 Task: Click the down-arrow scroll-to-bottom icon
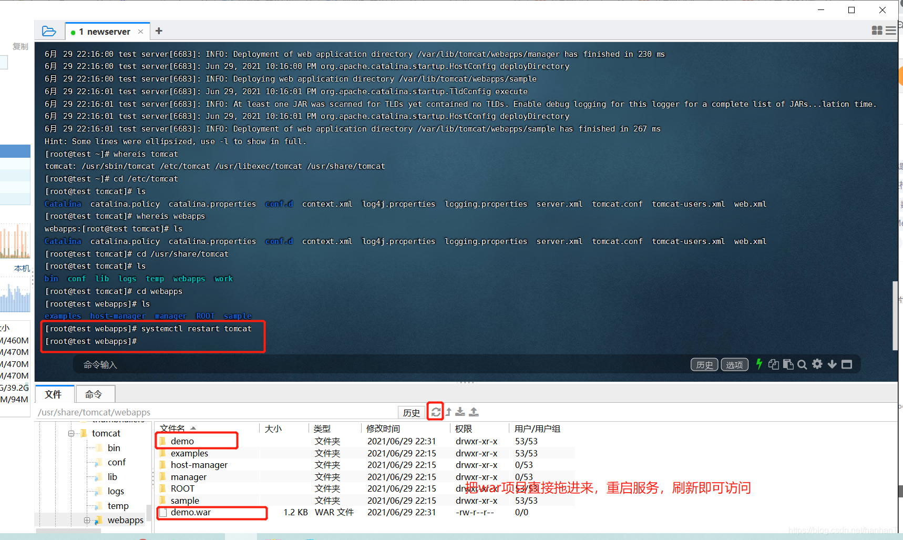pos(832,364)
